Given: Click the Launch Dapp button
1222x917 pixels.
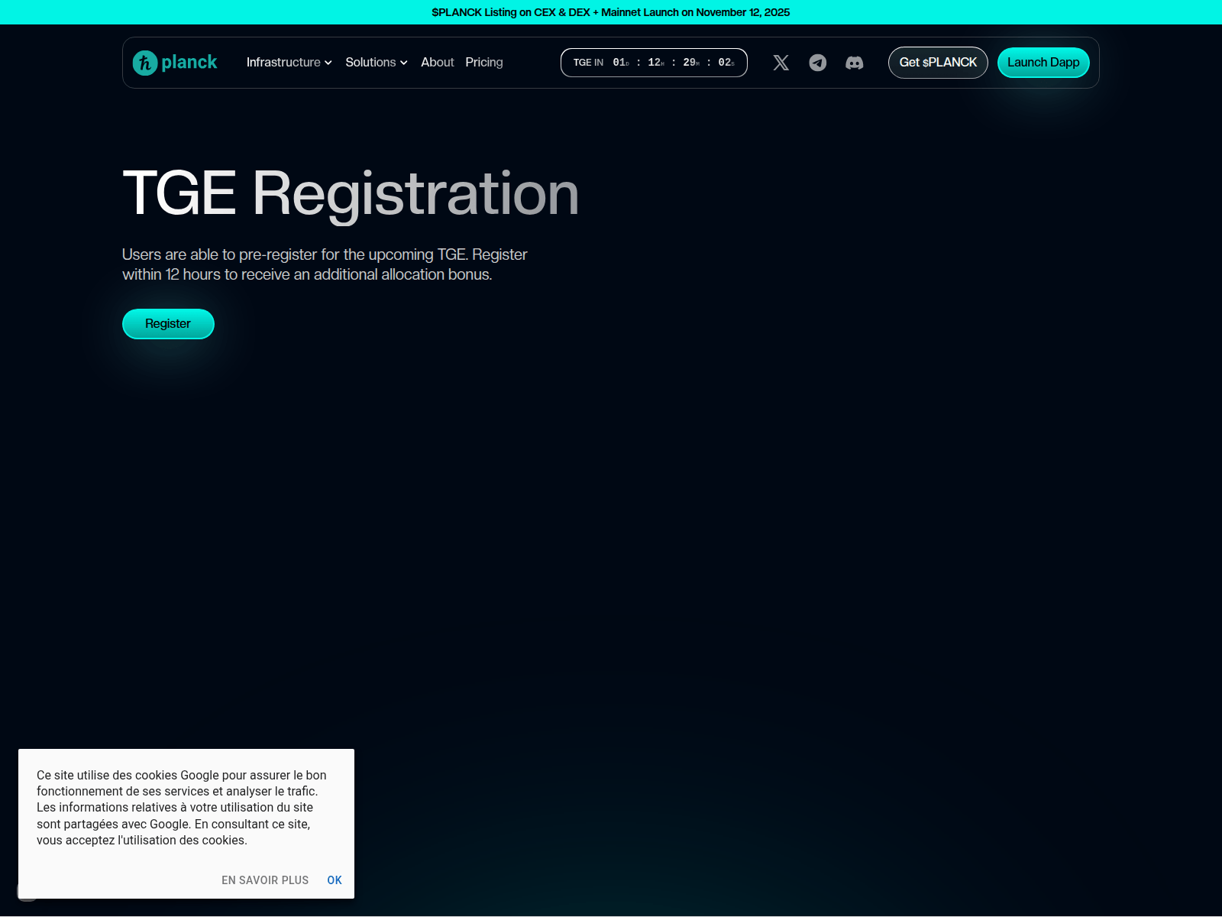Looking at the screenshot, I should click(x=1043, y=63).
